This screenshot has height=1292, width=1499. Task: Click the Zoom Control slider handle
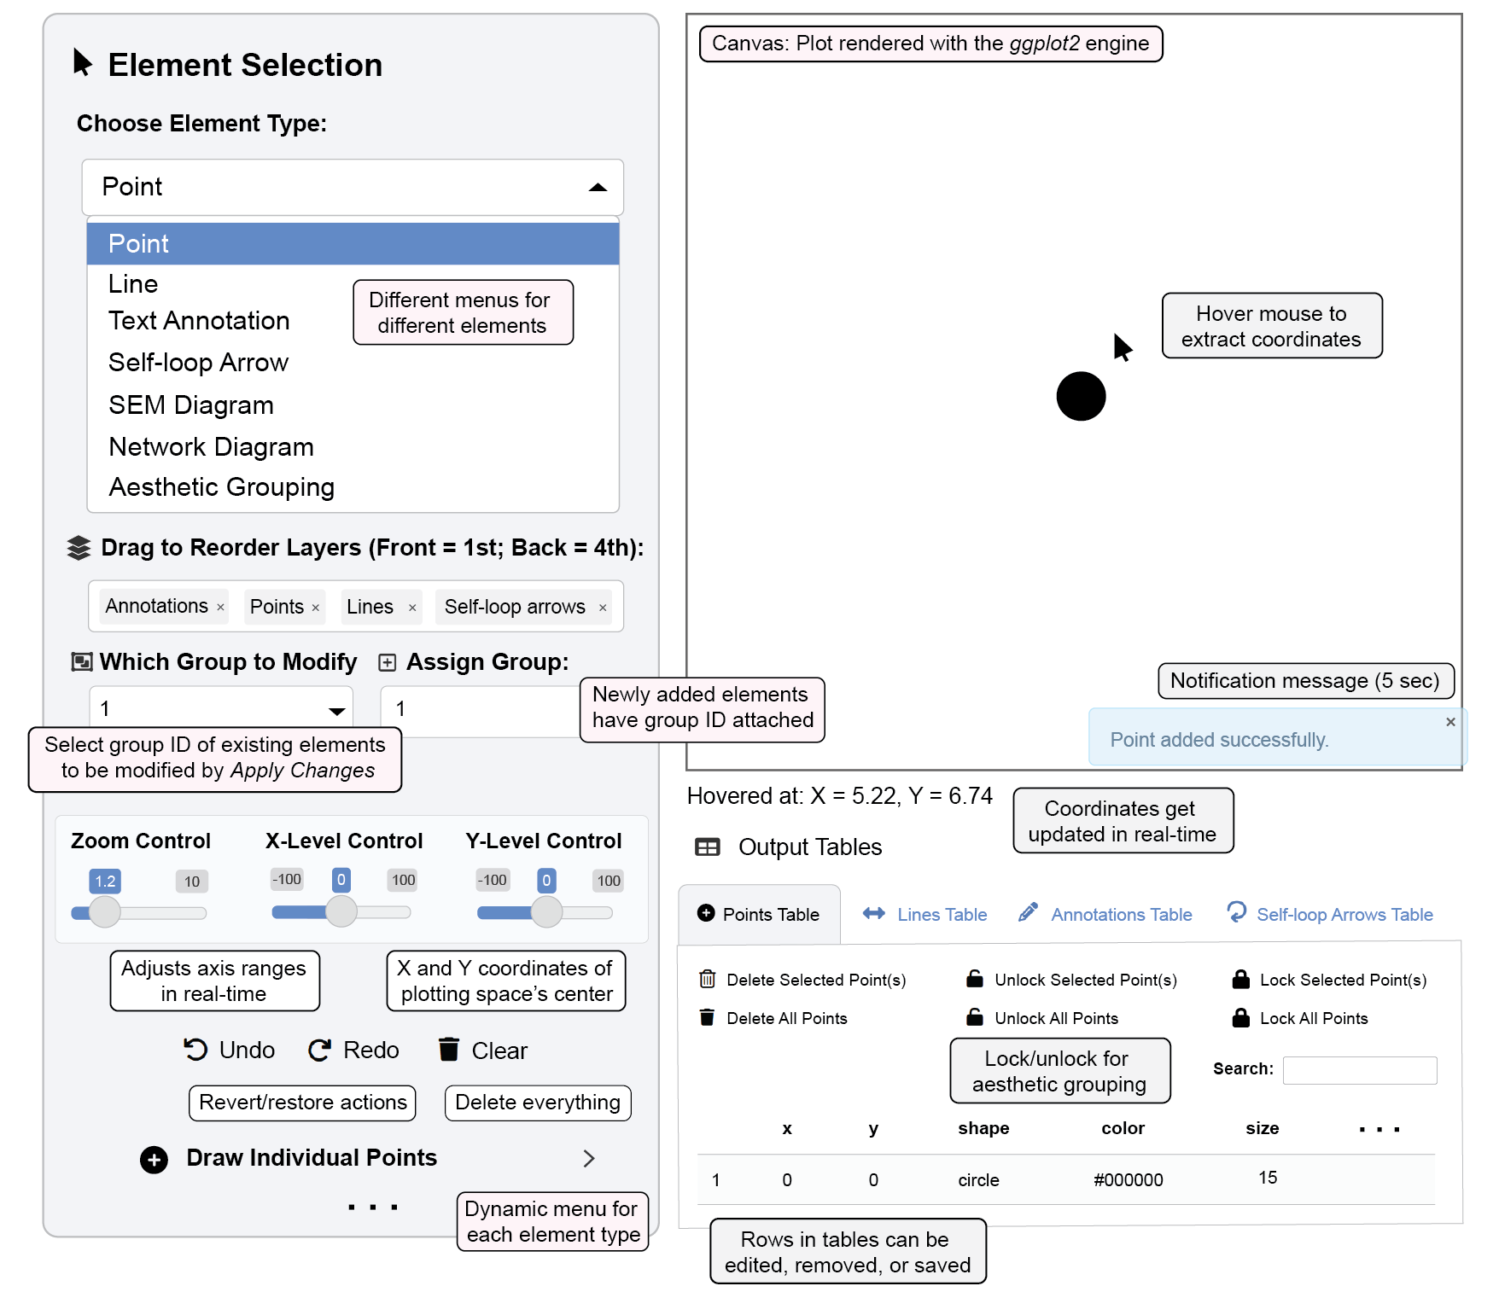(x=105, y=911)
